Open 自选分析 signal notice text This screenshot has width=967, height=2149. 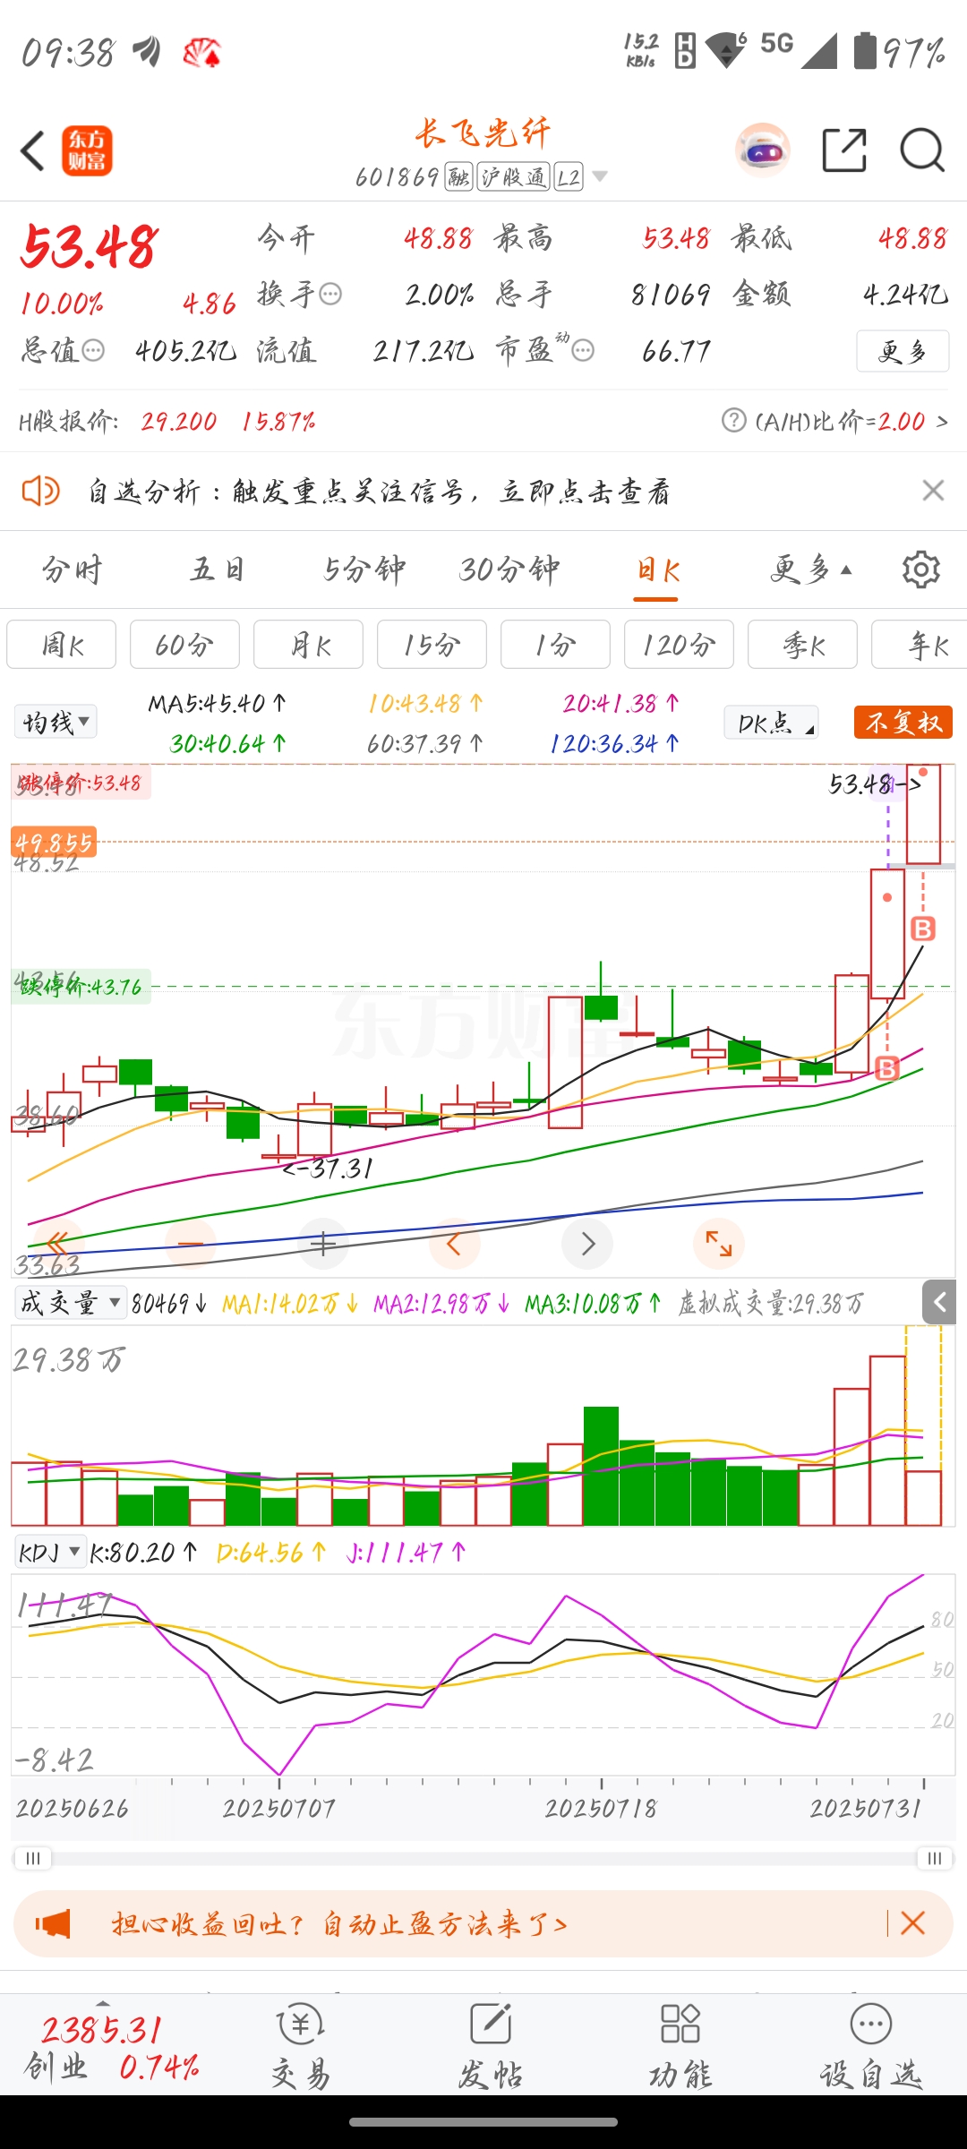coord(379,491)
